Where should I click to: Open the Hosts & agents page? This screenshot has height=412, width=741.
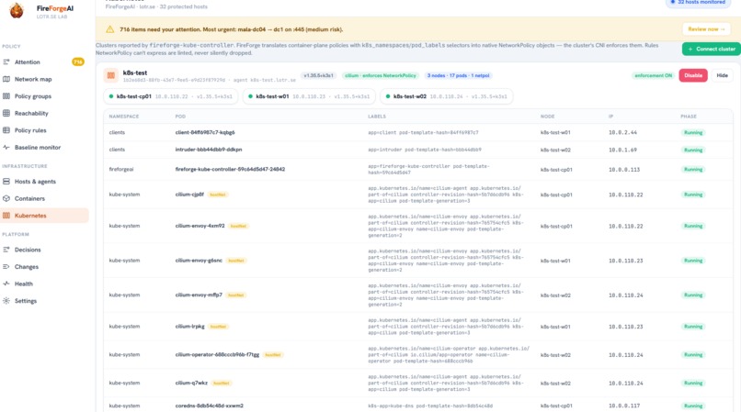click(x=35, y=181)
